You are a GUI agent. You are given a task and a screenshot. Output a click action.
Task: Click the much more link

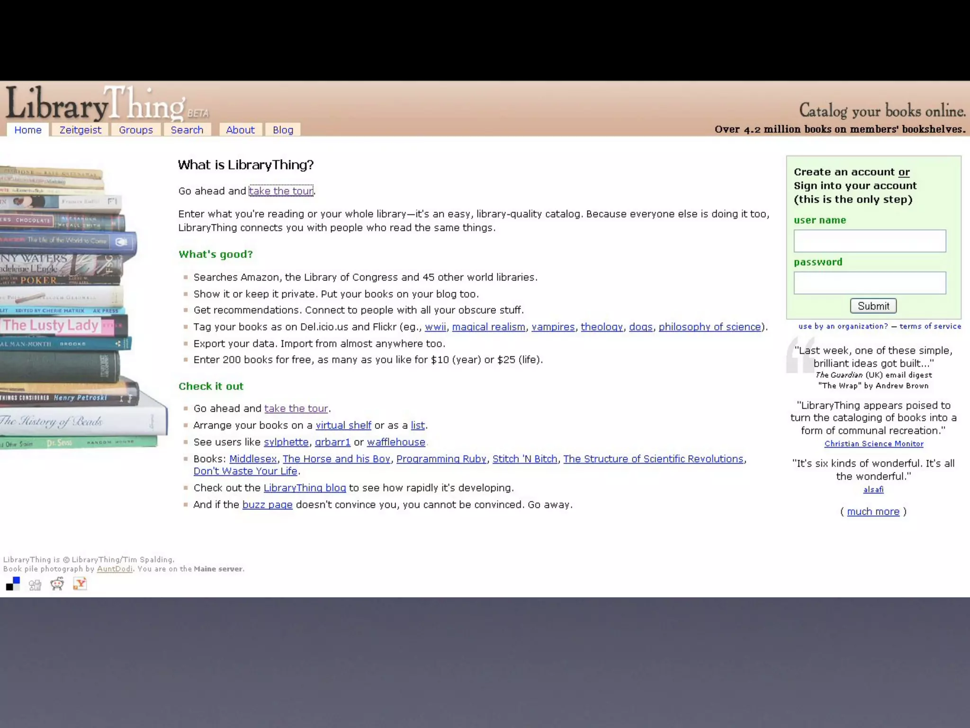873,512
